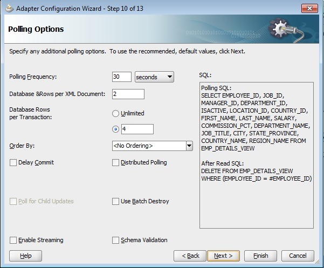Image resolution: width=324 pixels, height=268 pixels.
Task: Click the rows per transaction value field
Action: pyautogui.click(x=137, y=129)
